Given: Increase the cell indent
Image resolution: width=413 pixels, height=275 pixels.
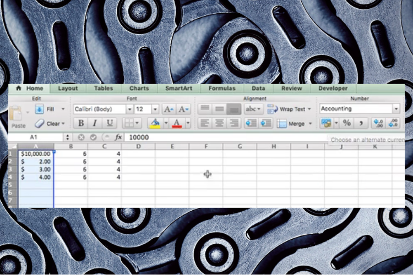Looking at the screenshot, I should click(x=265, y=123).
